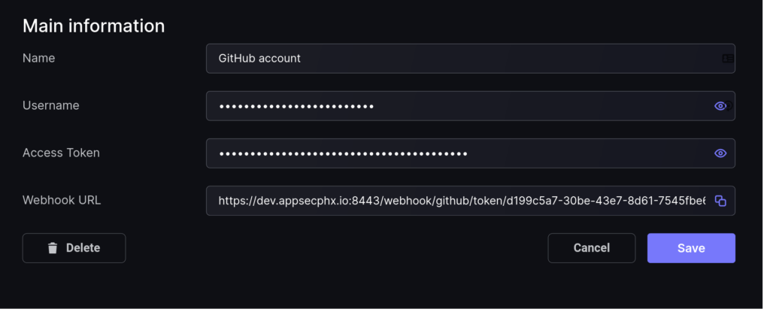Click the "Name" field label
The image size is (770, 312).
[39, 58]
